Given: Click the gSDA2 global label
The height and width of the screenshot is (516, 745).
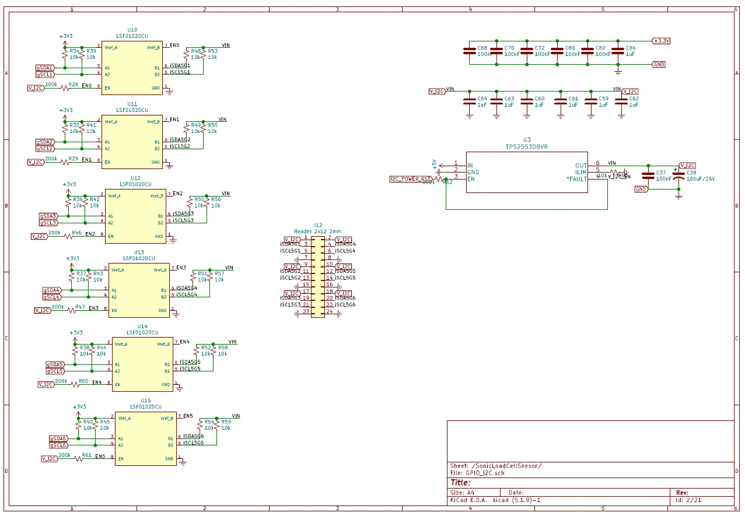Looking at the screenshot, I should click(45, 142).
